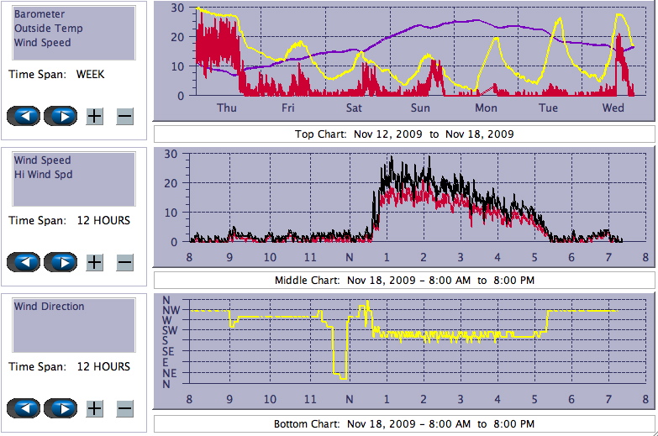Select Barometer in the weekly chart's list
This screenshot has width=658, height=436.
[39, 14]
